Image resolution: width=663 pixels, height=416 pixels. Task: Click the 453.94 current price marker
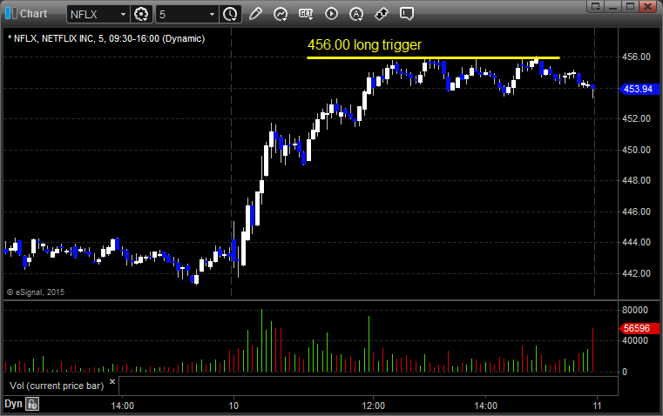tap(639, 89)
